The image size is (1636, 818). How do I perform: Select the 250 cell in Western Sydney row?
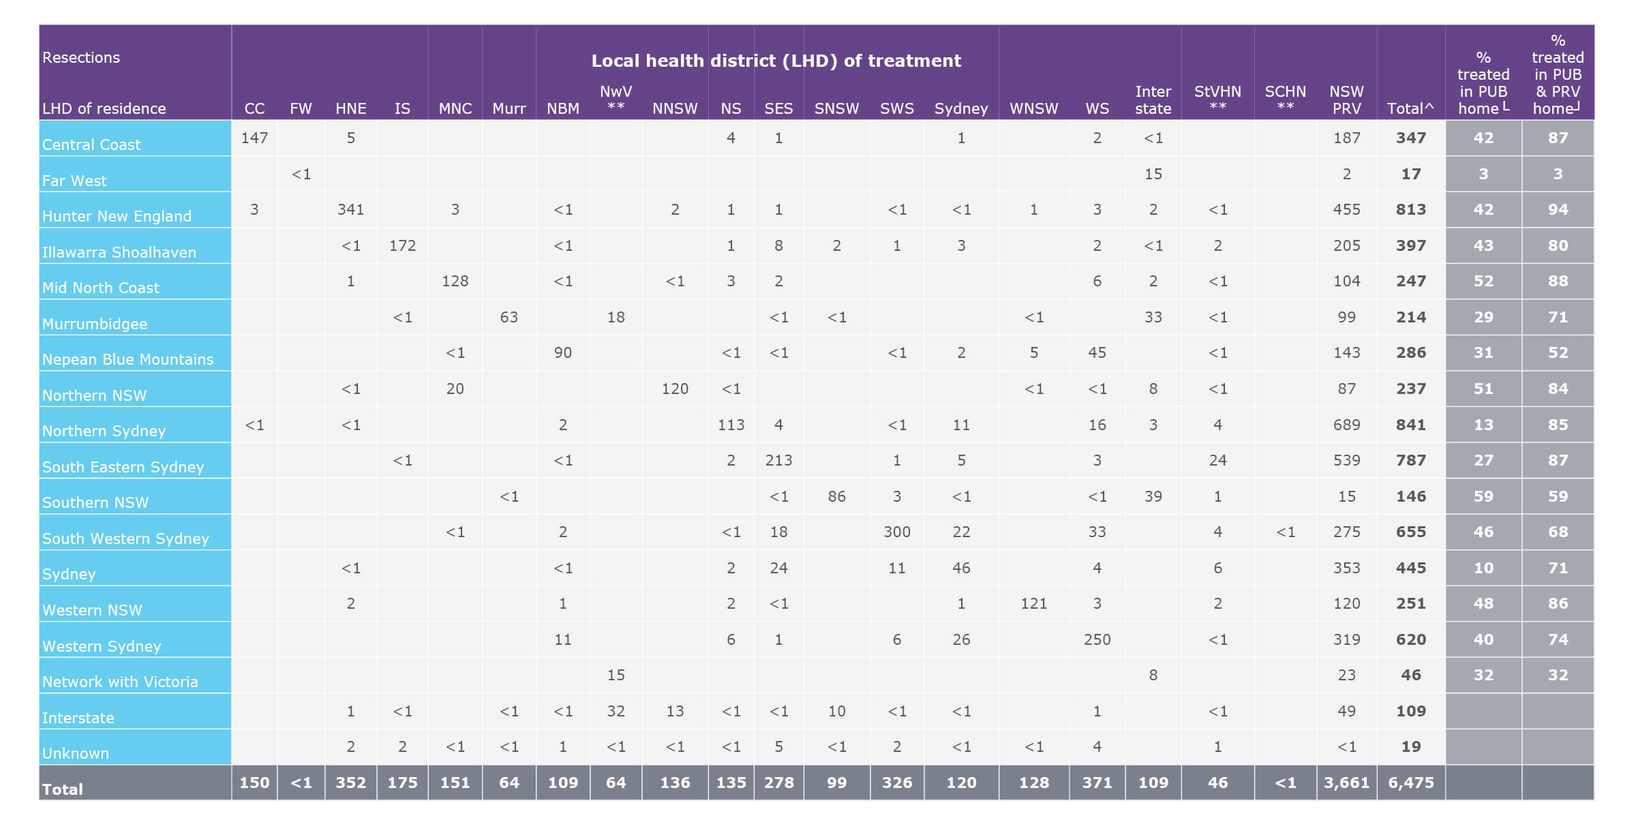[1096, 640]
